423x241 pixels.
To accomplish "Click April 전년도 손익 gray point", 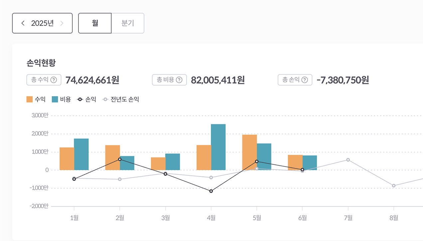I will (x=211, y=177).
